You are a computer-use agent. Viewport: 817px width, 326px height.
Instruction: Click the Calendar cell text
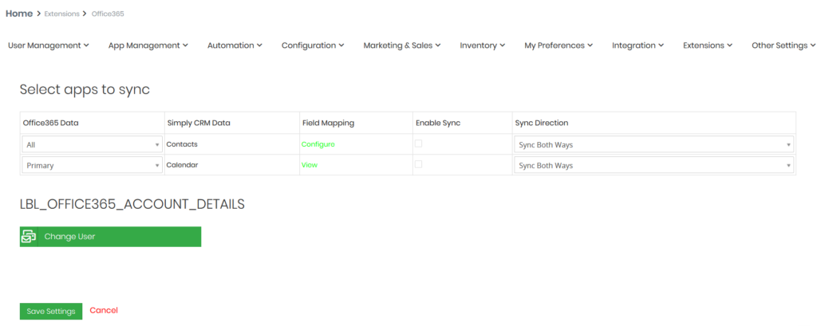click(x=183, y=164)
